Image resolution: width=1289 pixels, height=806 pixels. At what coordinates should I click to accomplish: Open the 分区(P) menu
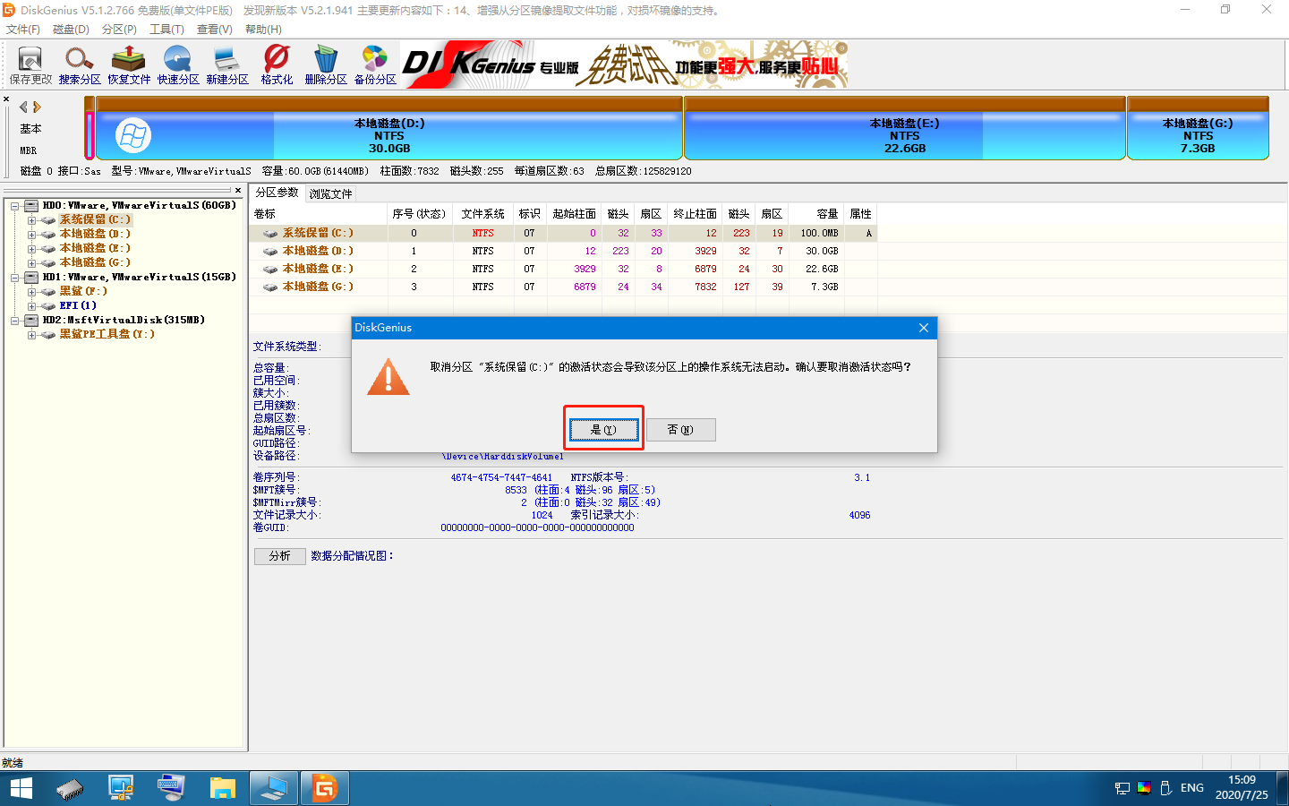119,30
